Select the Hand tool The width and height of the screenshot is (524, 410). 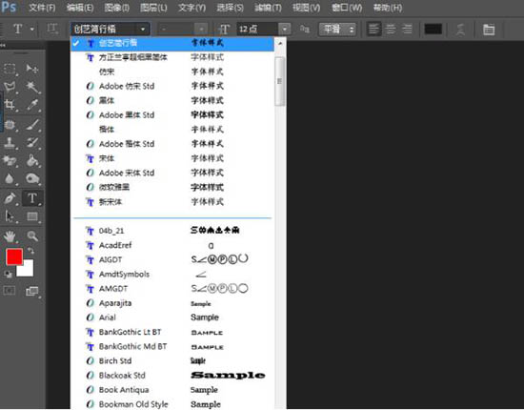[x=10, y=236]
